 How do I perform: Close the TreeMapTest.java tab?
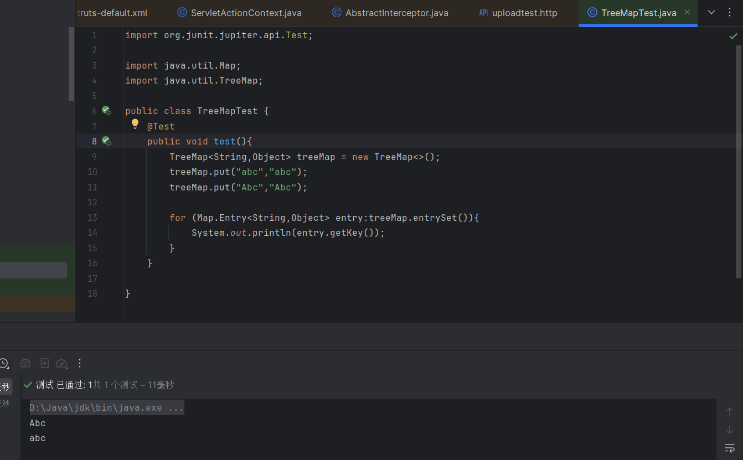pos(687,12)
